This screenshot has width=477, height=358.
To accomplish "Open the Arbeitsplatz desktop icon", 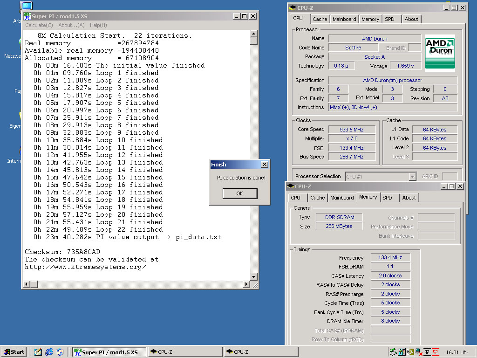I will tap(26, 7).
